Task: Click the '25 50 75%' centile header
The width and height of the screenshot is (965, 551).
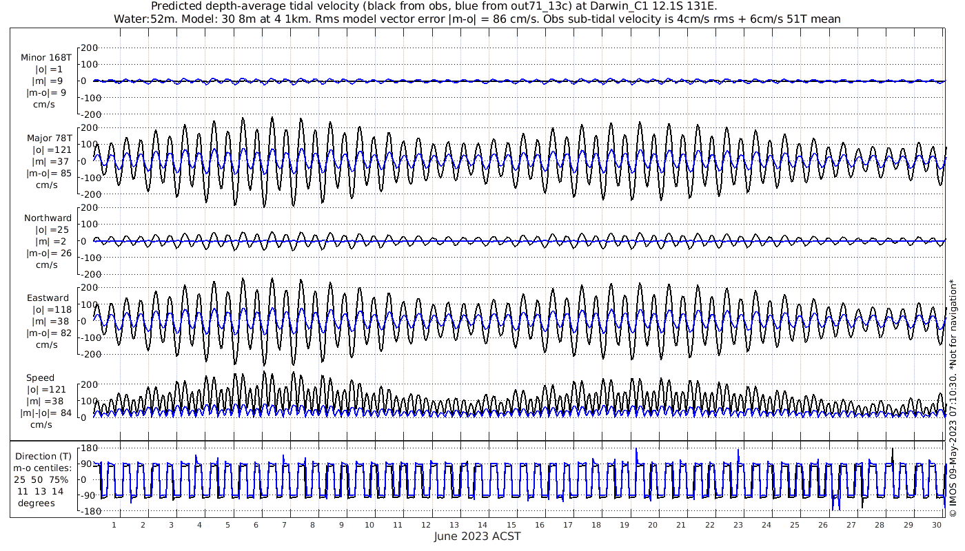Action: 42,479
